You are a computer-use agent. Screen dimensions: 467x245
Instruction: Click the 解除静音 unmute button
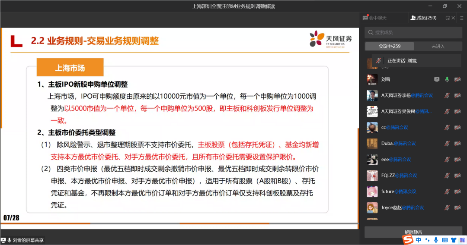pos(413,232)
